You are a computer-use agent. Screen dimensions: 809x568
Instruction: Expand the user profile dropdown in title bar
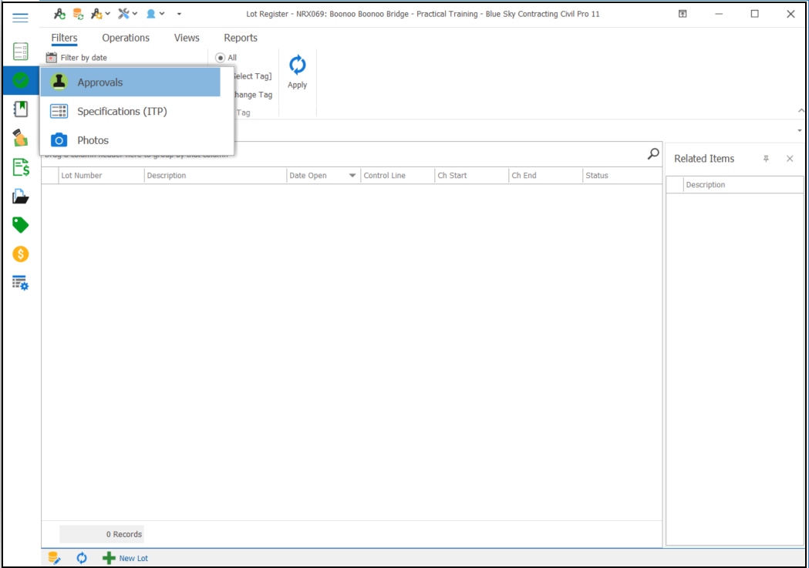(x=155, y=14)
